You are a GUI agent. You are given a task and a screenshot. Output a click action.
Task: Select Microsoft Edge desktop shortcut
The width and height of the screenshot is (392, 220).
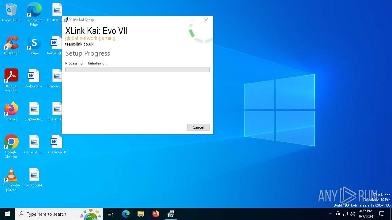pos(34,15)
